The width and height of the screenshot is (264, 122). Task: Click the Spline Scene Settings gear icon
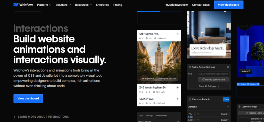pyautogui.click(x=190, y=67)
